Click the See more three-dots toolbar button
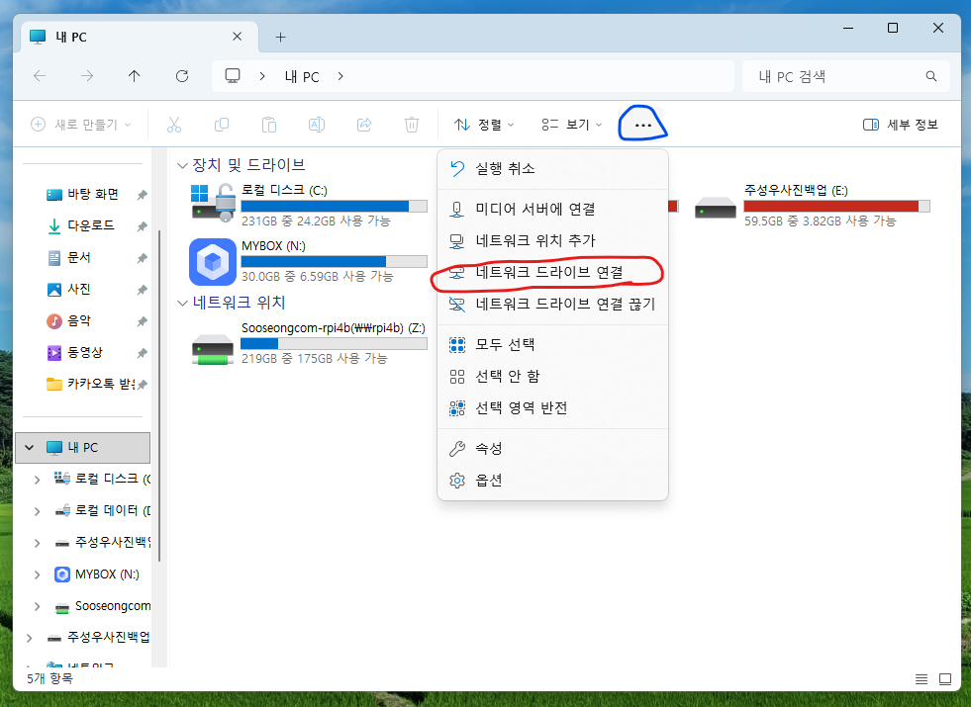 642,125
